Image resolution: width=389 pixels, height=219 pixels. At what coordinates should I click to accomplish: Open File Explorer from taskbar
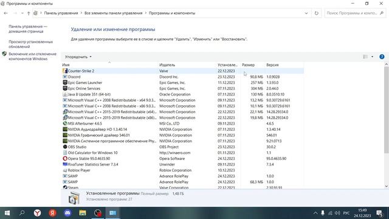83,213
